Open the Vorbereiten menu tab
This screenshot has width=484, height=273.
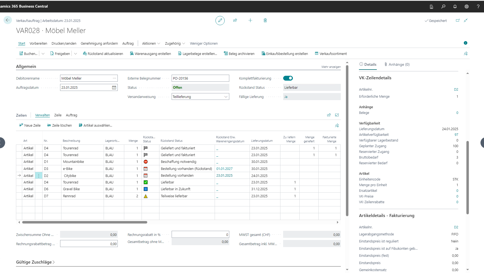[x=38, y=44]
